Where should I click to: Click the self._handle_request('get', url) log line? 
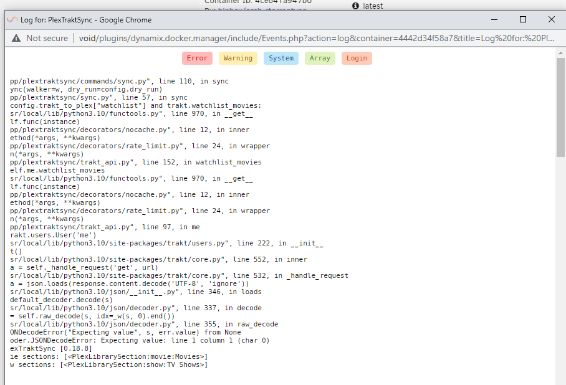[x=84, y=267]
